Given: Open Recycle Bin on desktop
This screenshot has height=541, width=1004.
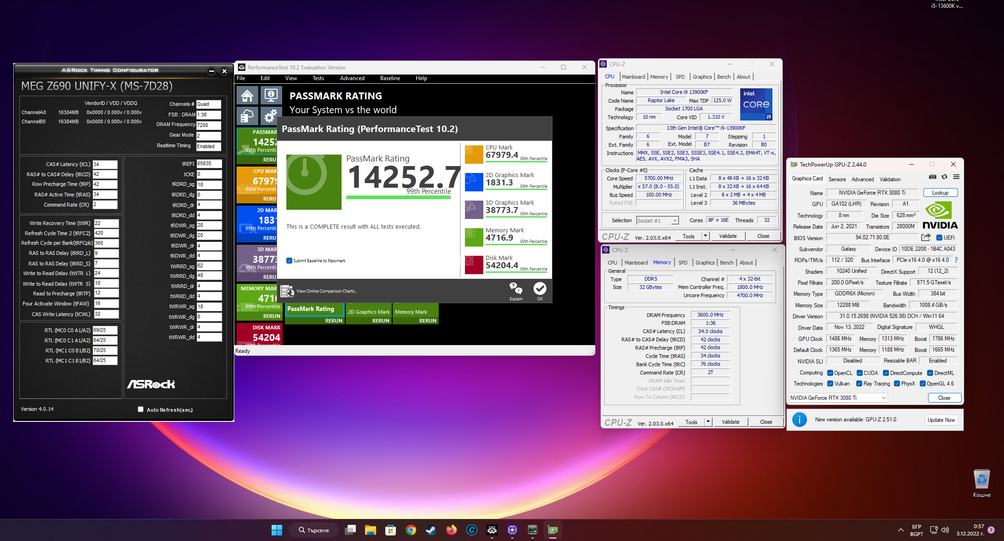Looking at the screenshot, I should click(981, 483).
